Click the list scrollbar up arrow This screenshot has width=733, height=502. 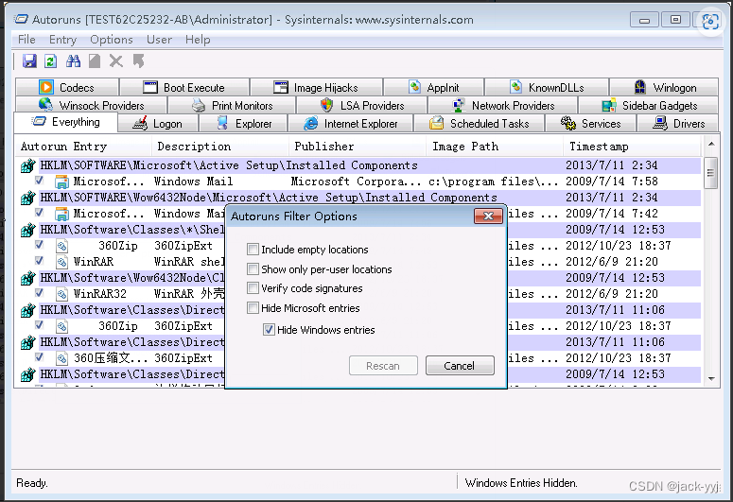coord(710,144)
